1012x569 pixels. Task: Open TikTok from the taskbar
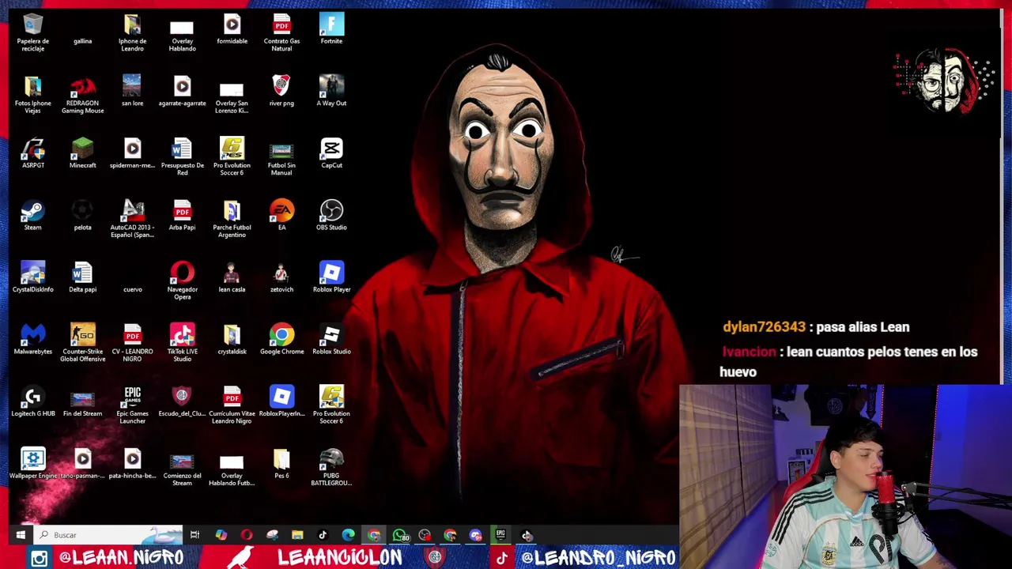[x=323, y=535]
